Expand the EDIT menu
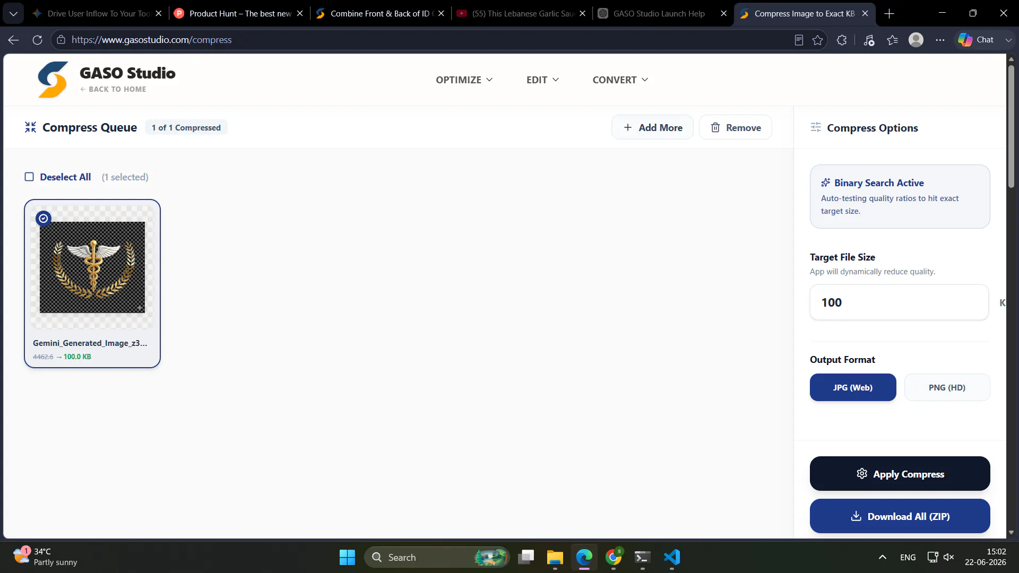 tap(542, 80)
